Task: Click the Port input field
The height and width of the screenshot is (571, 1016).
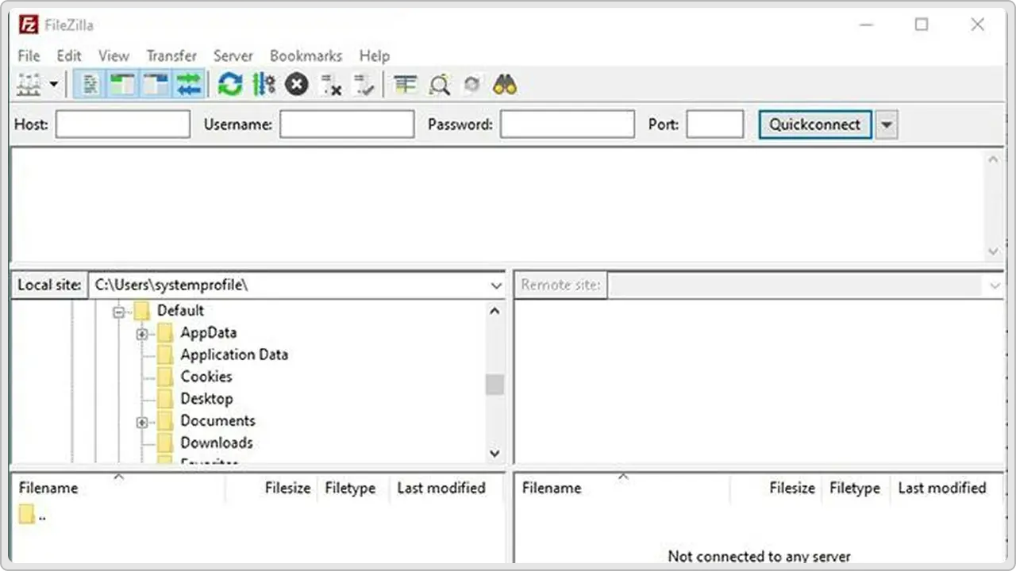Action: click(x=715, y=125)
